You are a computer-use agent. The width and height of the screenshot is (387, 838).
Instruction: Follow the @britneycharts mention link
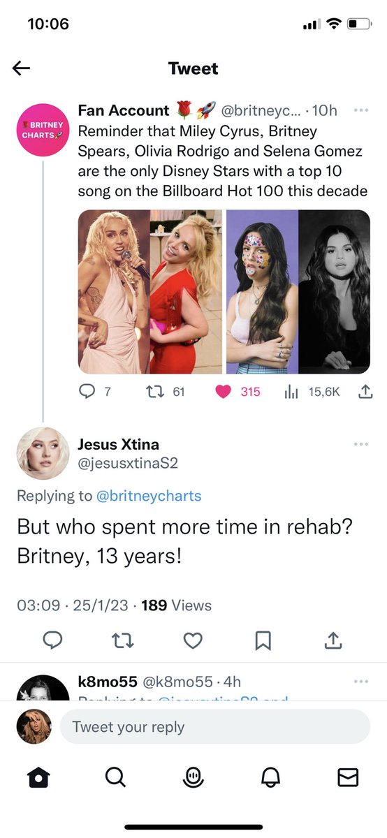point(148,496)
